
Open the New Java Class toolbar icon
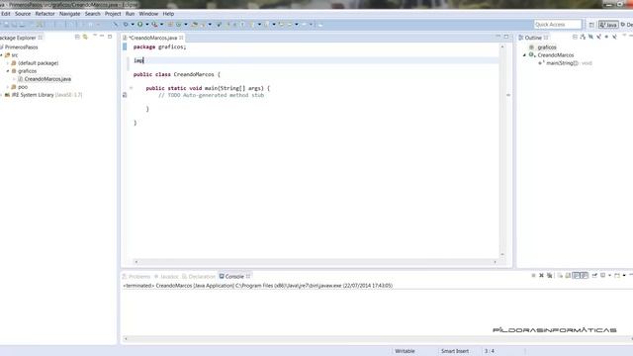tap(178, 24)
